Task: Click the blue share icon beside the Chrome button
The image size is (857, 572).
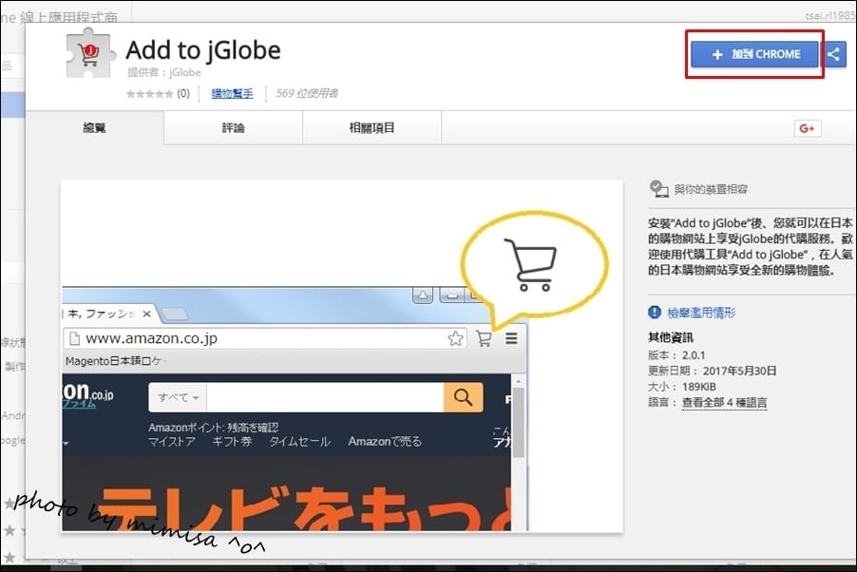Action: pos(835,54)
